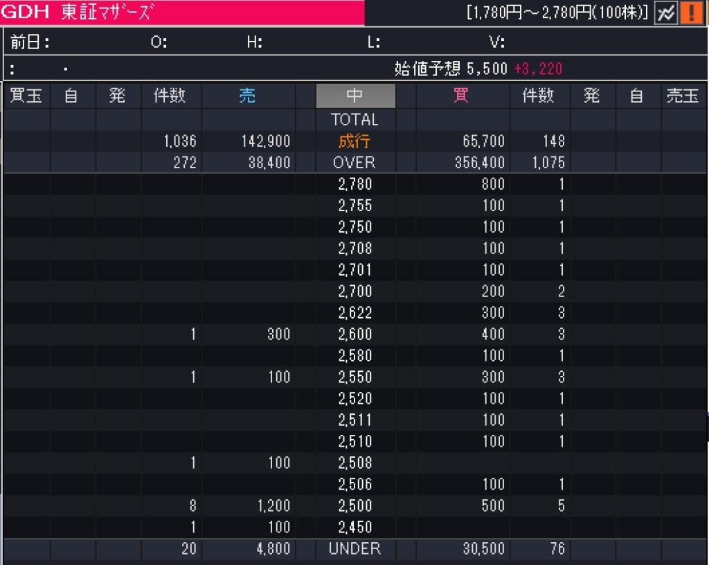Click the price range 1,780円～2,780円 label
This screenshot has height=565, width=709.
557,12
